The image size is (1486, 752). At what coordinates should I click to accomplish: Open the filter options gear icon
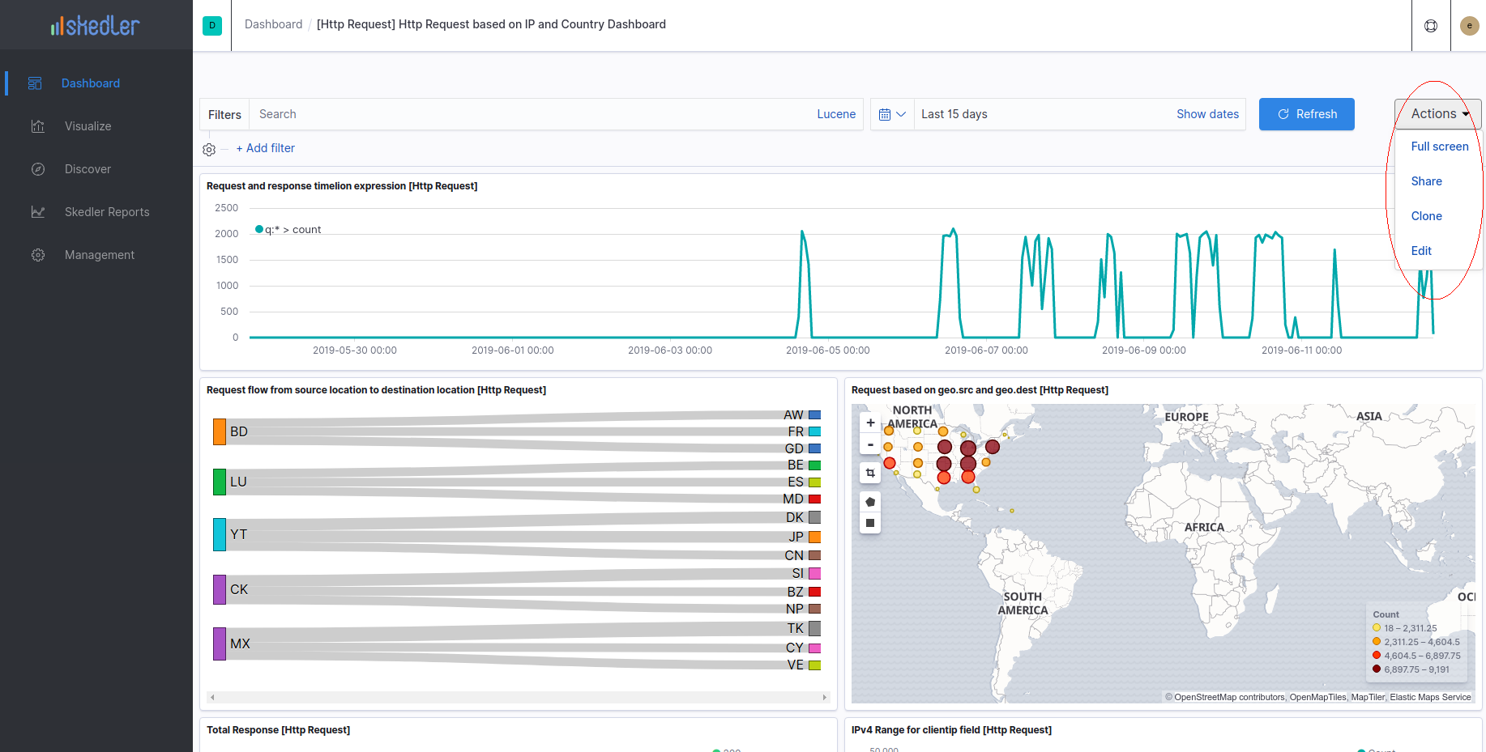coord(209,149)
